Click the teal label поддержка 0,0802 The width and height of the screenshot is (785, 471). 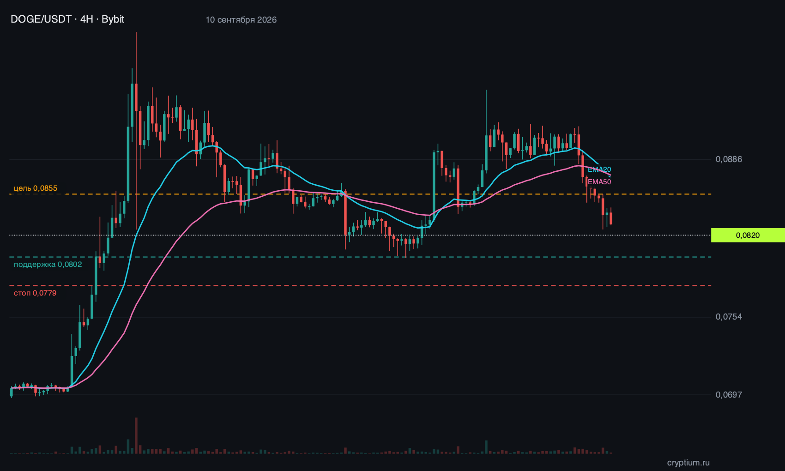coord(48,264)
